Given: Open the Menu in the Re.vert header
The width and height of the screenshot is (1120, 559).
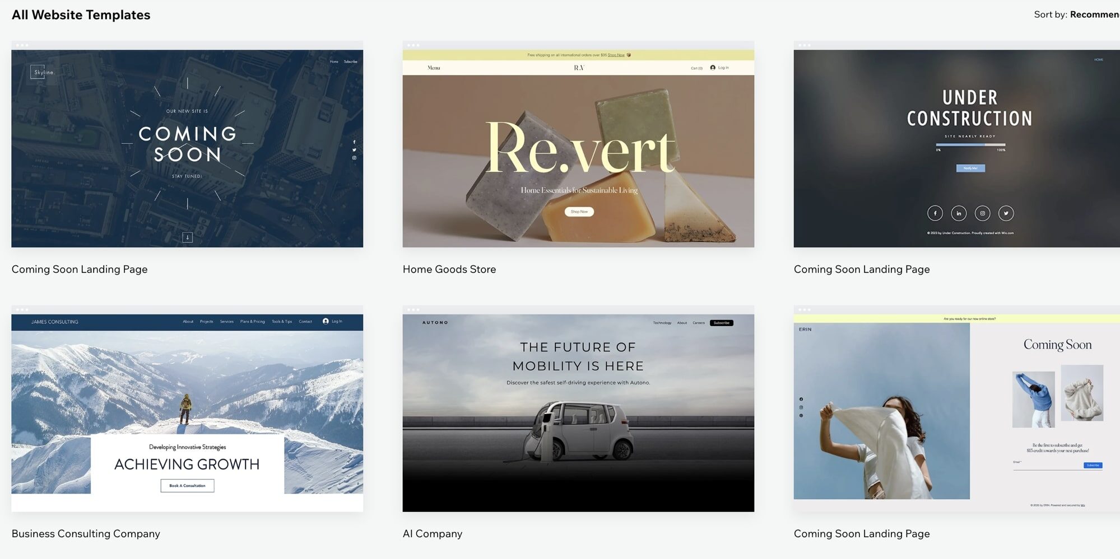Looking at the screenshot, I should [433, 68].
